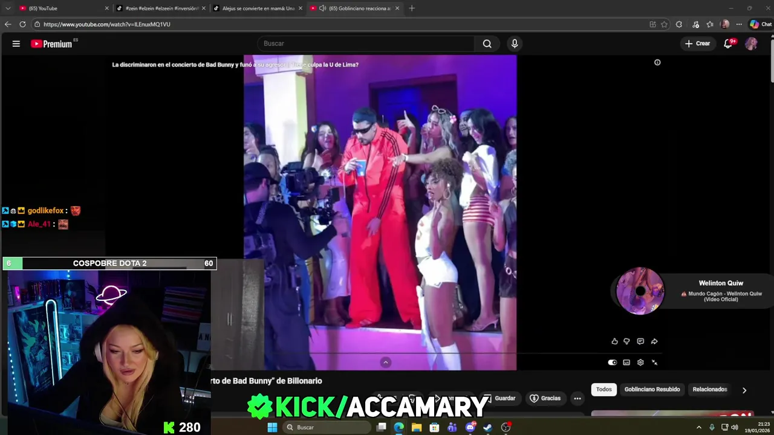Click the Crear button
The width and height of the screenshot is (774, 435).
(x=697, y=43)
